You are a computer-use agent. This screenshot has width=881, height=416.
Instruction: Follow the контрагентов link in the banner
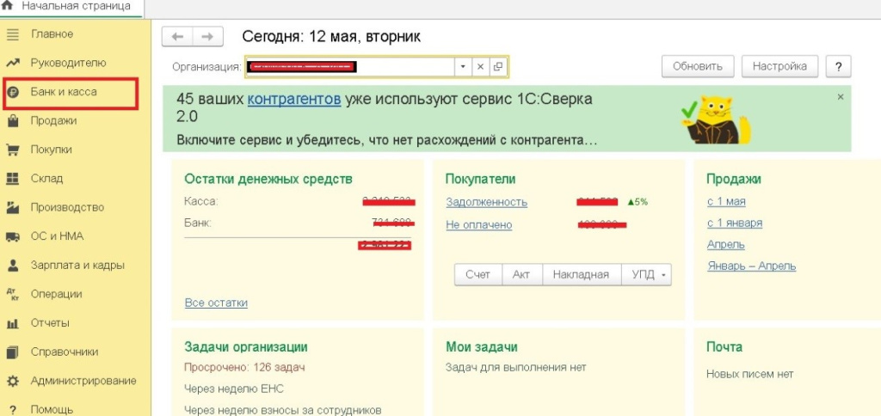(x=294, y=100)
